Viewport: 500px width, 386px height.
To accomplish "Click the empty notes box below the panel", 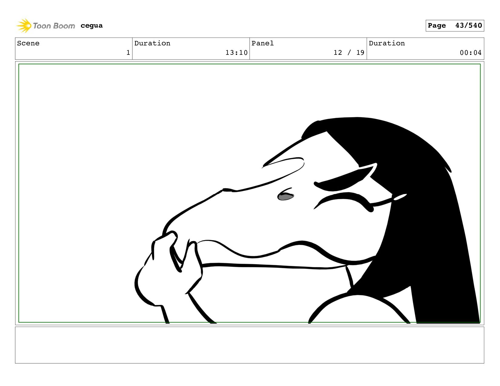I will [x=249, y=345].
